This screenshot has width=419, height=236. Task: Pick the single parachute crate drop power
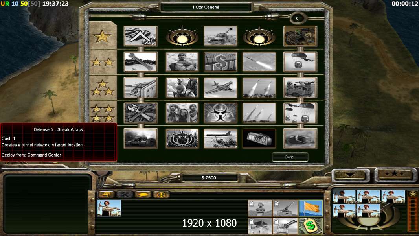[x=300, y=62]
